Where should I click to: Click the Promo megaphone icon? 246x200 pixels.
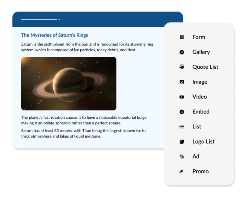(x=182, y=171)
